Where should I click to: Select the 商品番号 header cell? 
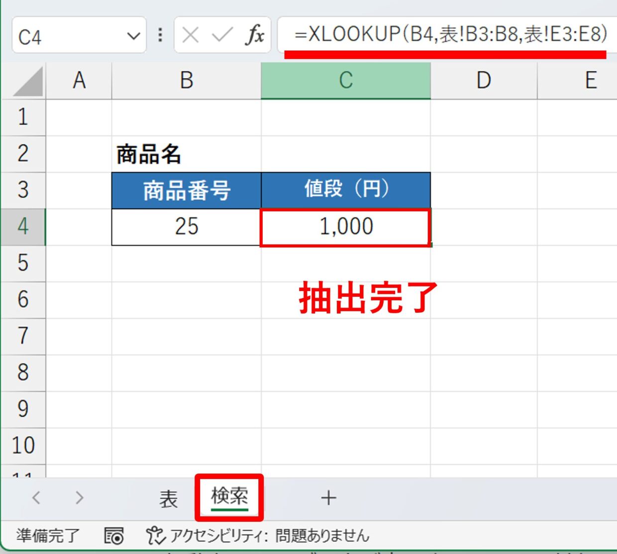coord(187,190)
